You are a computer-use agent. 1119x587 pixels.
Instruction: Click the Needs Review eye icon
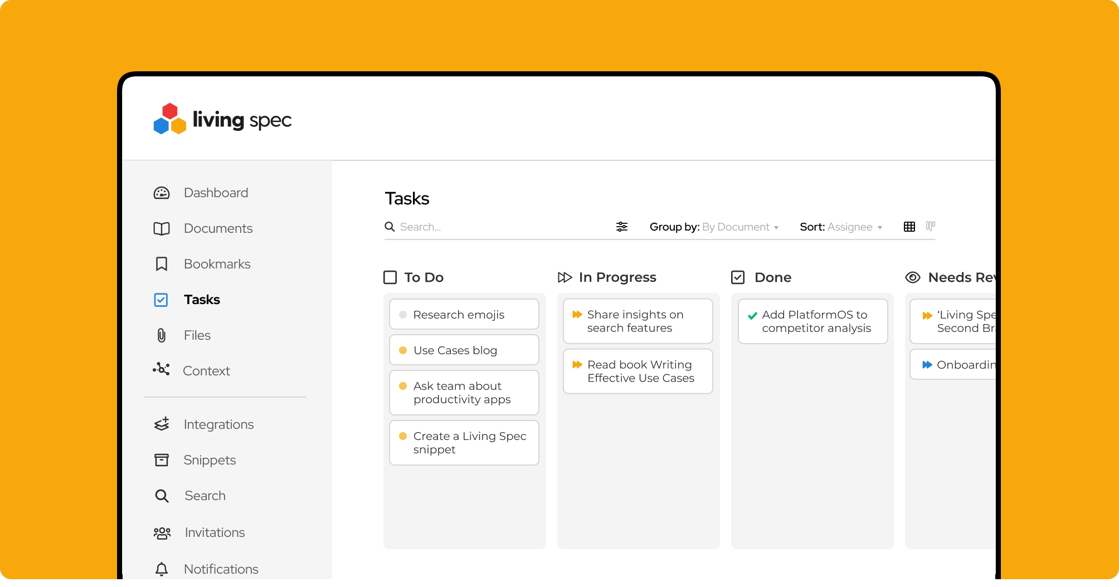[912, 277]
